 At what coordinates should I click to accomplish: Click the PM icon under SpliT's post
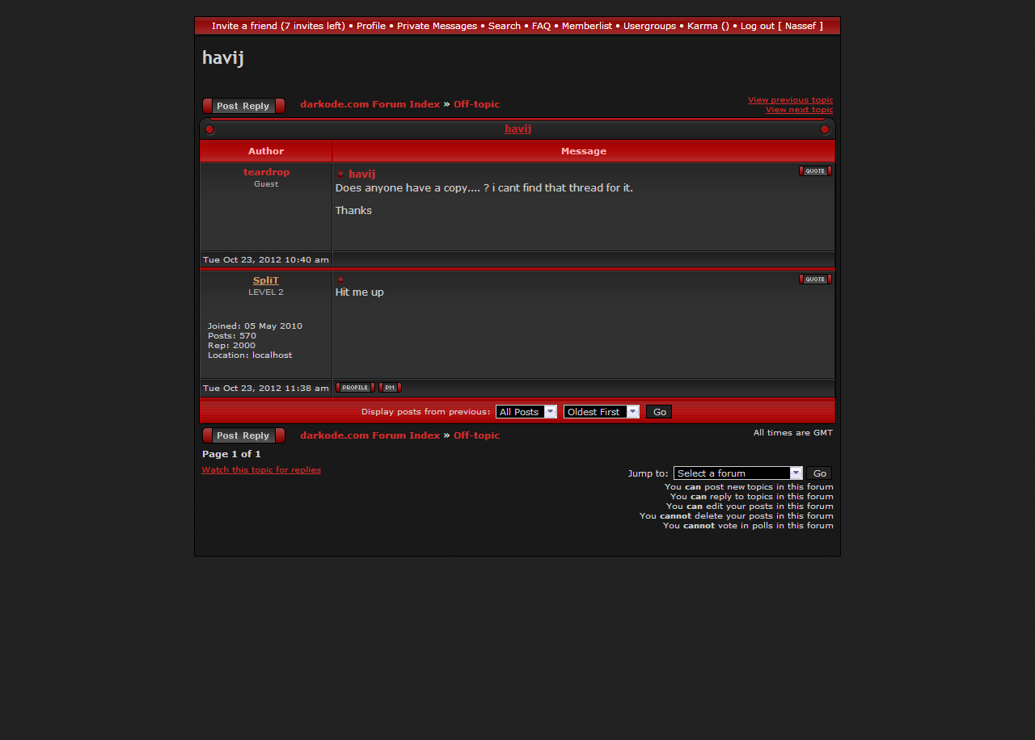390,388
